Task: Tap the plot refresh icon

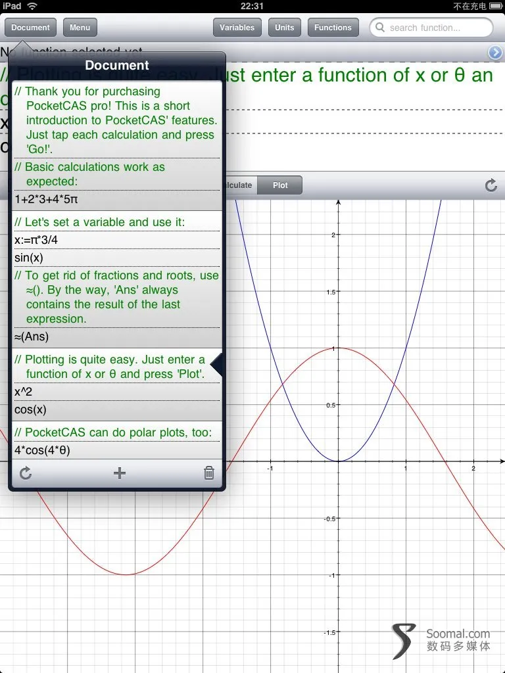Action: [491, 185]
